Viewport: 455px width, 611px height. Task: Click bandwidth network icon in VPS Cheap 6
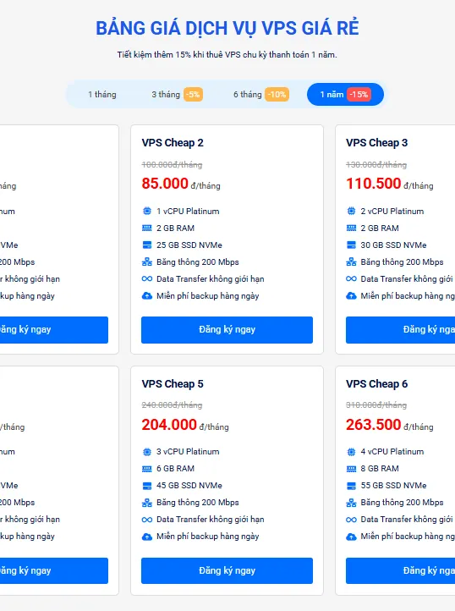tap(351, 503)
